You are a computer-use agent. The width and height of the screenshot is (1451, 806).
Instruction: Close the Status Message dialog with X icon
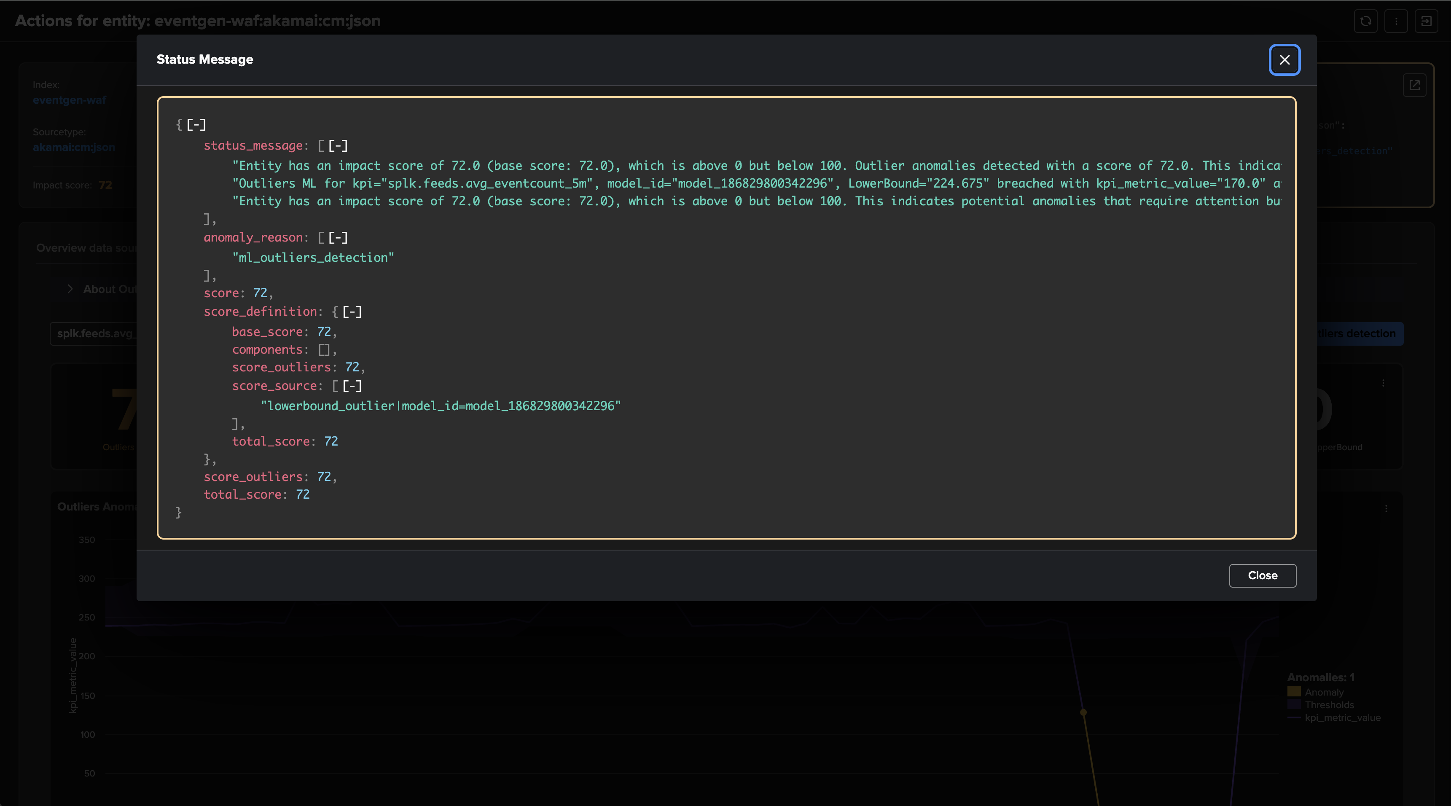(1284, 60)
